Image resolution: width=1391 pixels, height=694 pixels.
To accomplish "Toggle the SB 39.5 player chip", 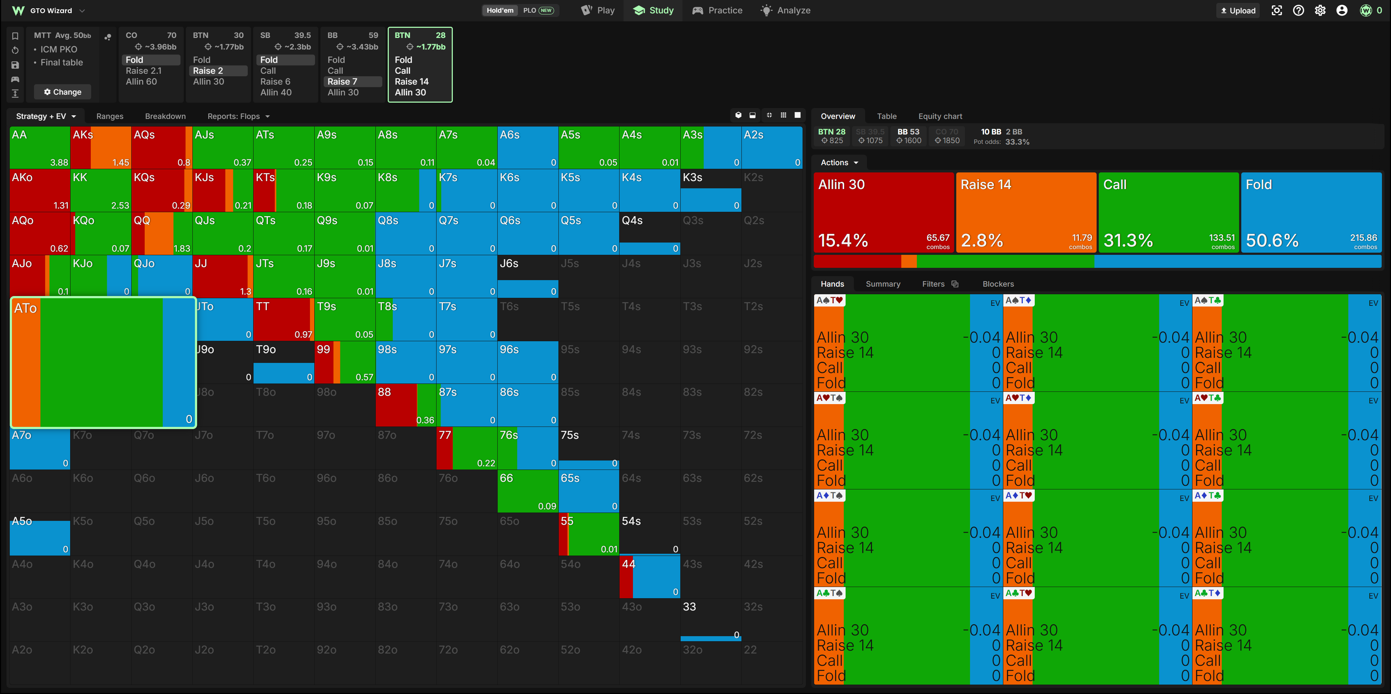I will (870, 136).
